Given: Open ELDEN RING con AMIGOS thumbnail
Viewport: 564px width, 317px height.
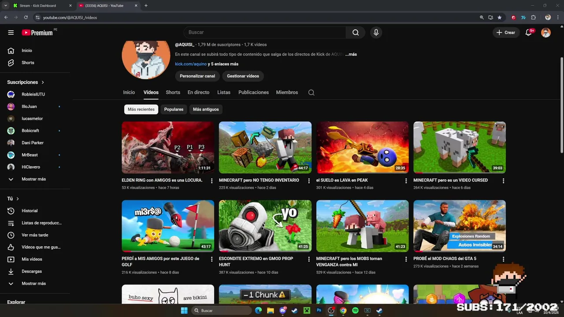Looking at the screenshot, I should [168, 147].
